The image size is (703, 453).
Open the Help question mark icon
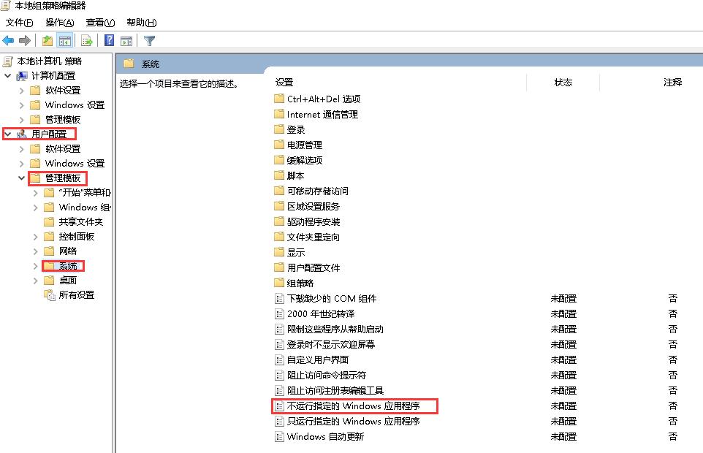109,41
